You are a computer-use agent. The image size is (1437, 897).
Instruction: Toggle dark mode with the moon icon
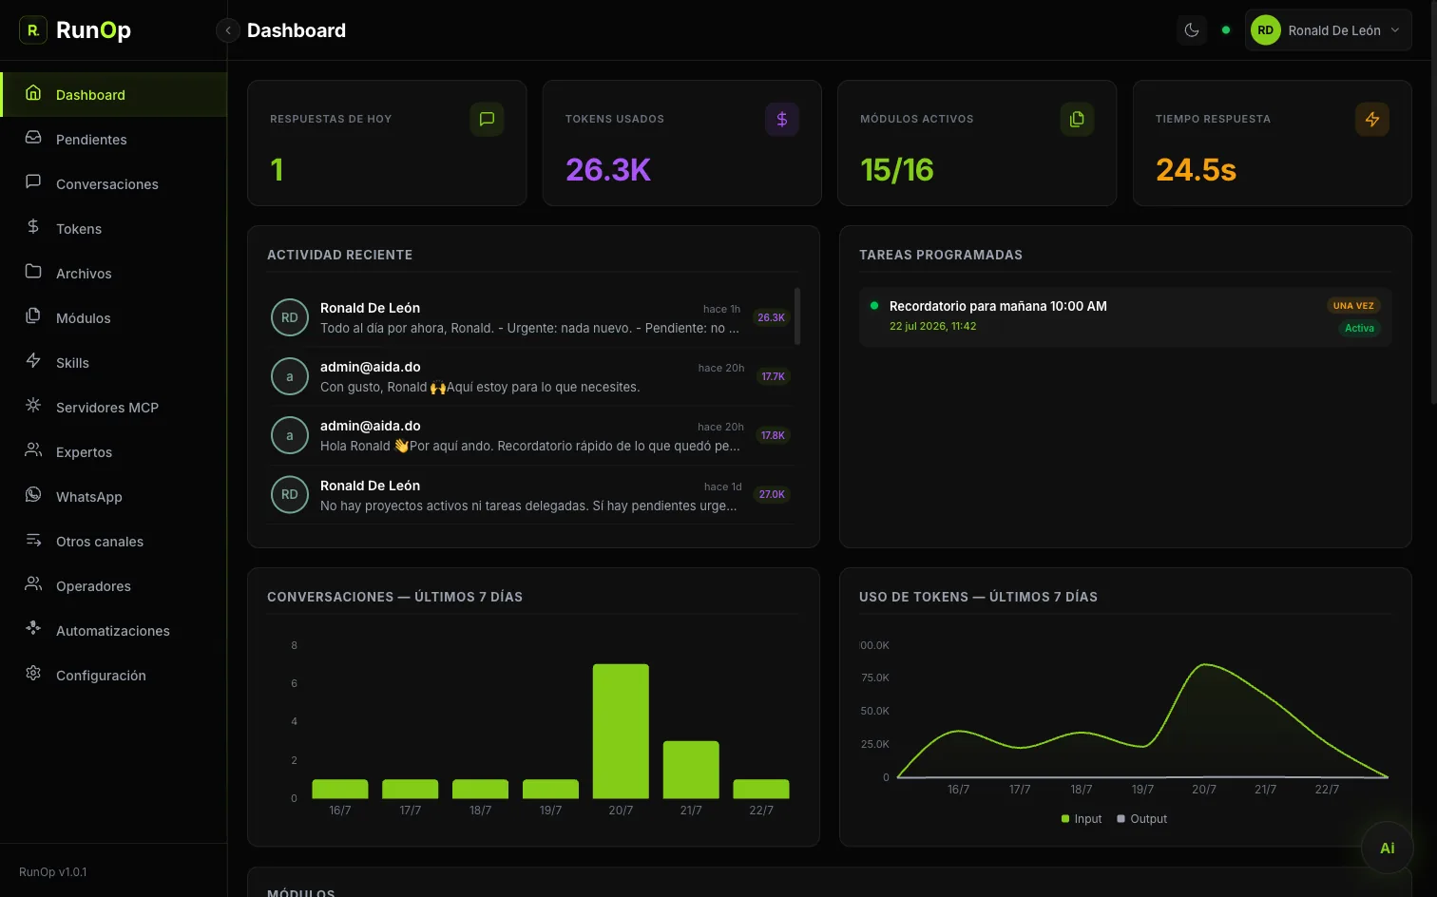1192,30
